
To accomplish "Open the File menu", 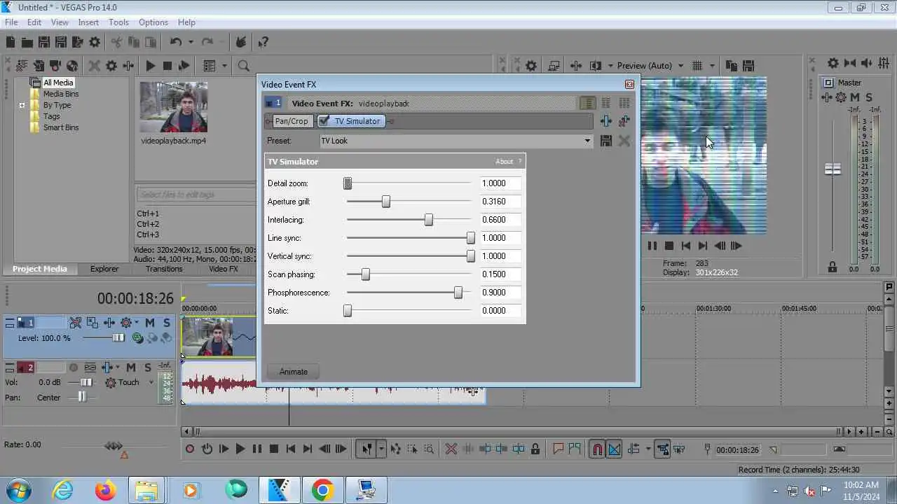I will (x=11, y=22).
